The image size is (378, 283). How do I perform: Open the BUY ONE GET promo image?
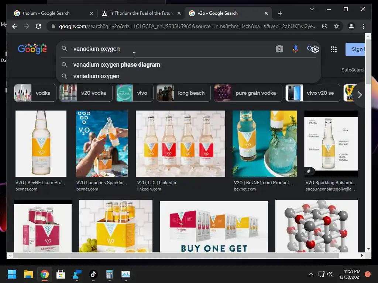[x=214, y=227]
